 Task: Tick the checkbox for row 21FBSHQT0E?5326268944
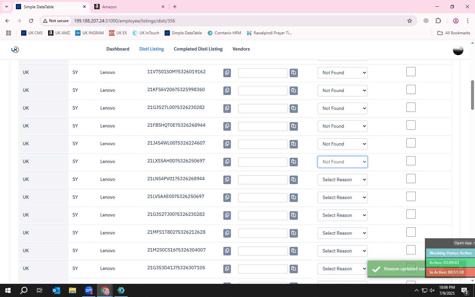(x=411, y=125)
